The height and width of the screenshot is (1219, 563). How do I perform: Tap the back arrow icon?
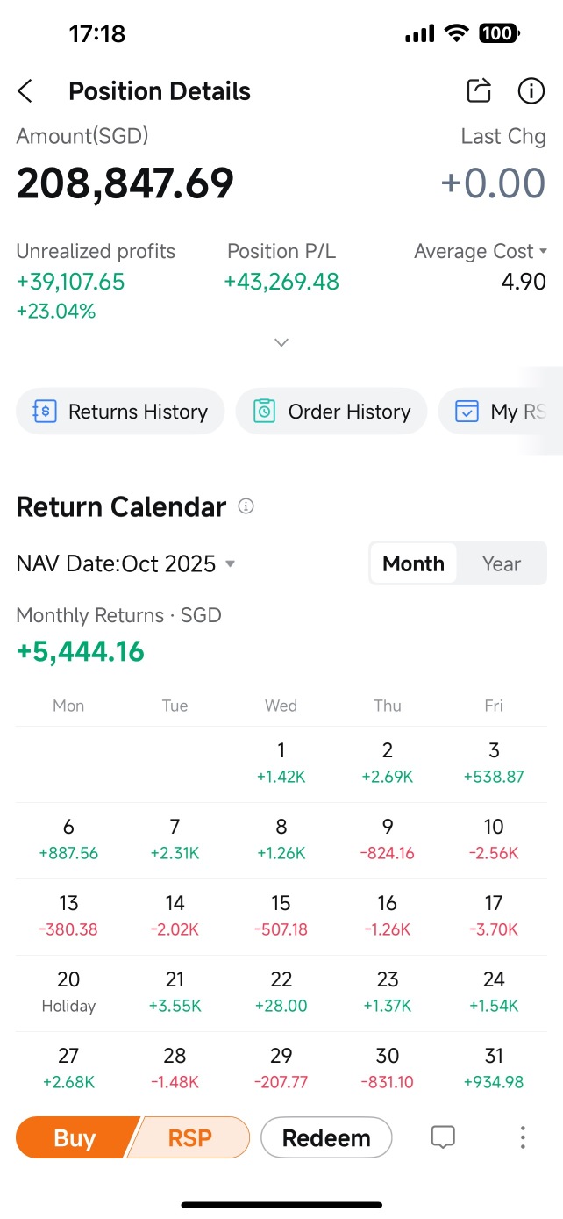(25, 91)
